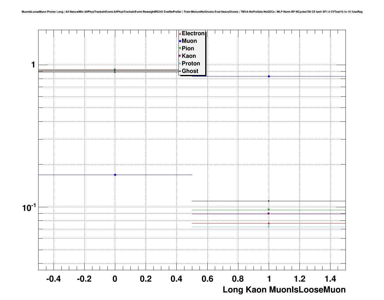
Task: Click the '0.6' x-axis tick label
Action: click(207, 279)
